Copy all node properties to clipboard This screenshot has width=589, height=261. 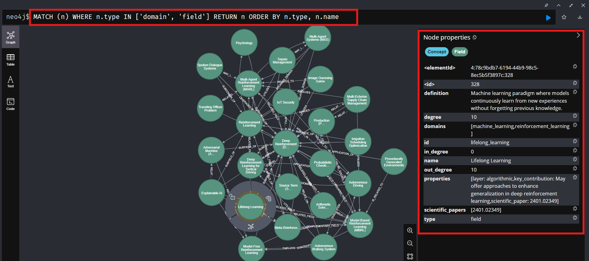pyautogui.click(x=474, y=37)
